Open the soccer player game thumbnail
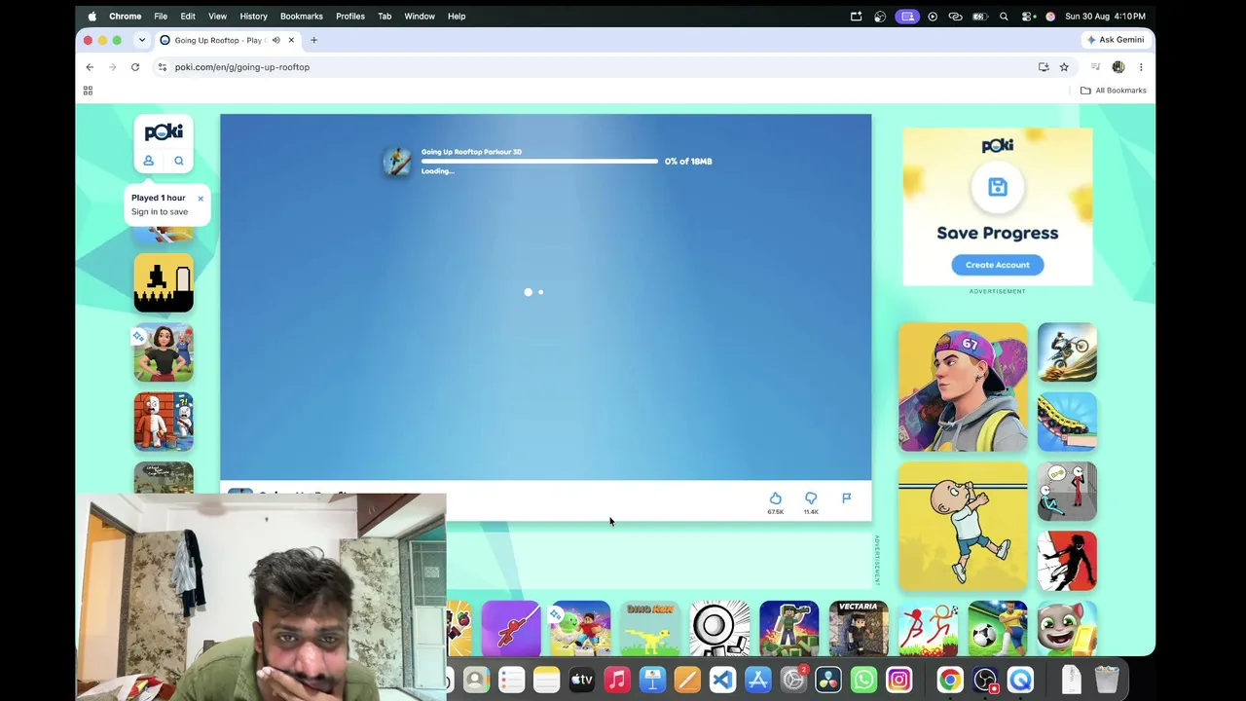The height and width of the screenshot is (701, 1246). coord(998,629)
